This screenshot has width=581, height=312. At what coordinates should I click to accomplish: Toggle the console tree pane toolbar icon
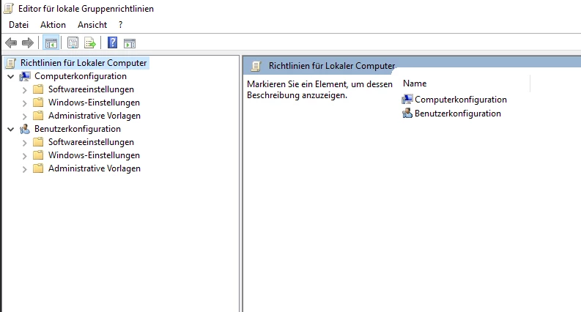[51, 42]
